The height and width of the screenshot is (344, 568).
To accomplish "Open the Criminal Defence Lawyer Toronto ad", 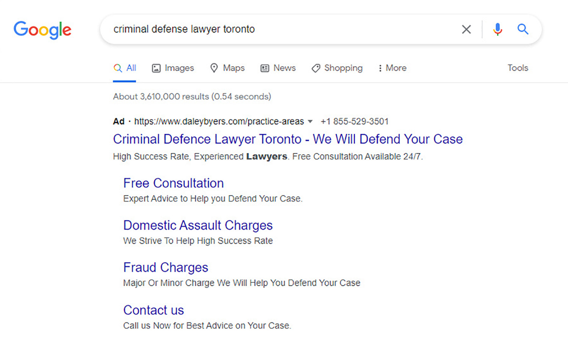I will 287,139.
